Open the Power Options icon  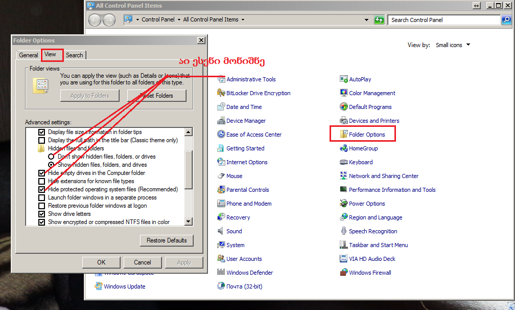click(343, 204)
